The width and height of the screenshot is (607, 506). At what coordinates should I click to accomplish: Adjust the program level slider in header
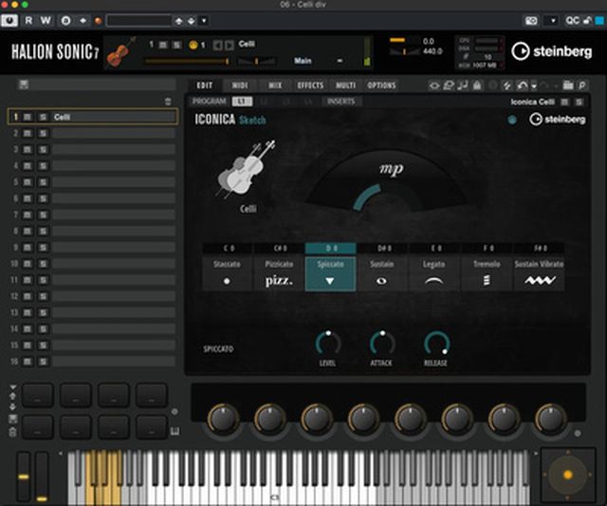187,61
